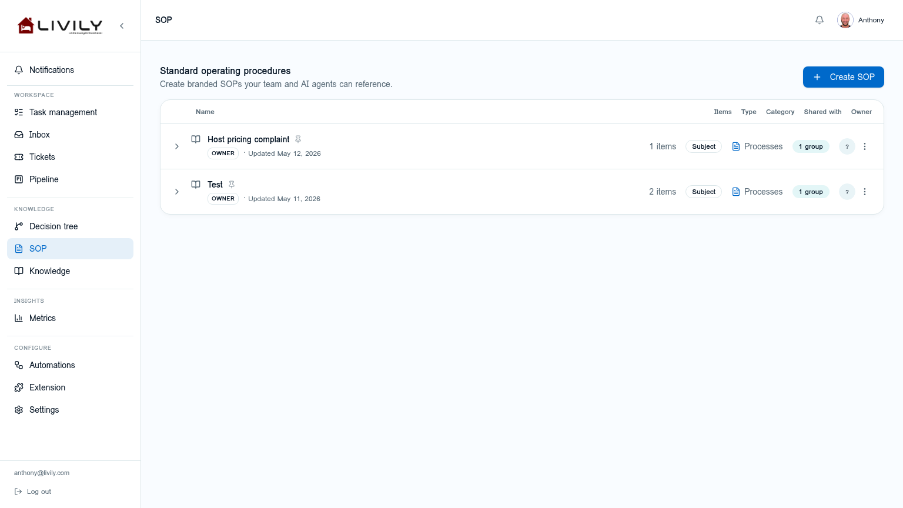Image resolution: width=903 pixels, height=508 pixels.
Task: Open more options for Host pricing complaint
Action: [865, 146]
